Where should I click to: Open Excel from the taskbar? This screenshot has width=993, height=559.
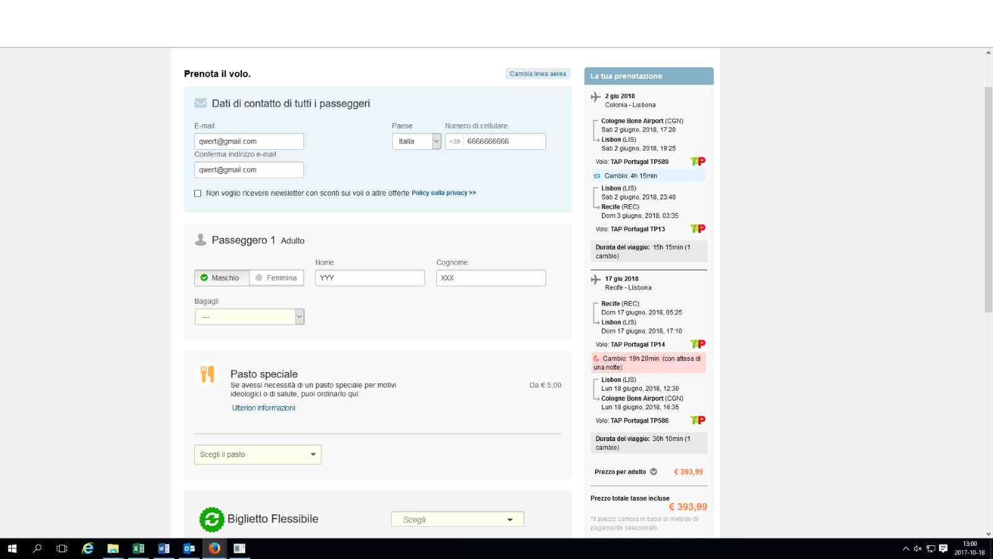point(138,548)
